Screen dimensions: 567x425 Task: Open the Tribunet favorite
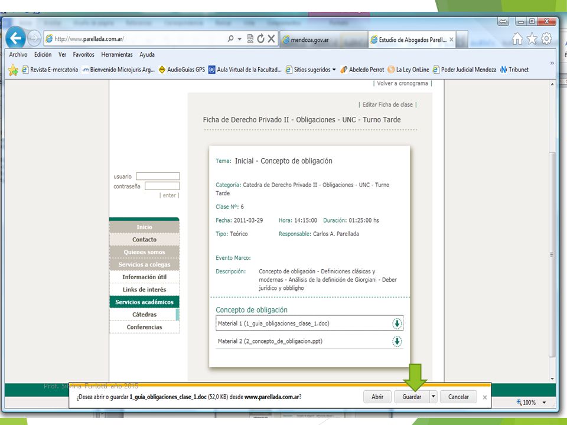tap(514, 70)
